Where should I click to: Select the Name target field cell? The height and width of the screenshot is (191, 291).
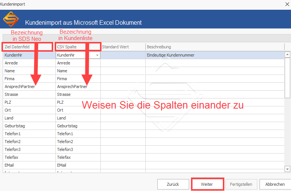pos(29,71)
